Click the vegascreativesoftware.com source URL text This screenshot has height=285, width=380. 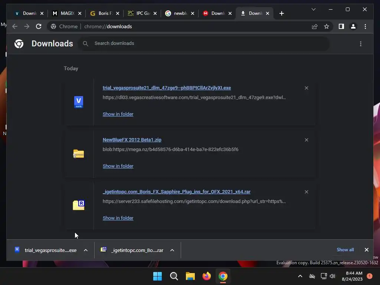194,98
